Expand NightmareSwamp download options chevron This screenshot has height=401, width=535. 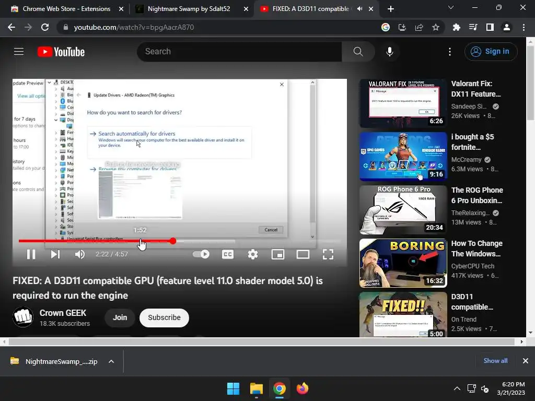click(x=111, y=361)
